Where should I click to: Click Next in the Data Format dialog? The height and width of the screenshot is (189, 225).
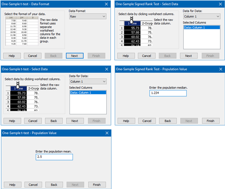74,56
